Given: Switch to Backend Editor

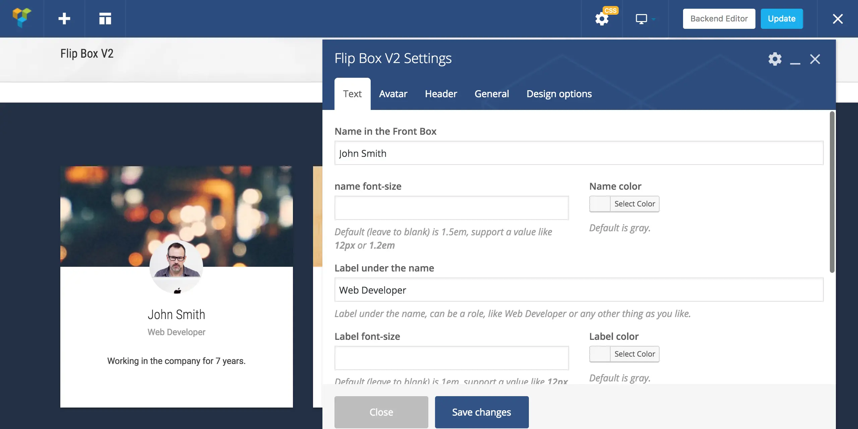Looking at the screenshot, I should click(719, 19).
